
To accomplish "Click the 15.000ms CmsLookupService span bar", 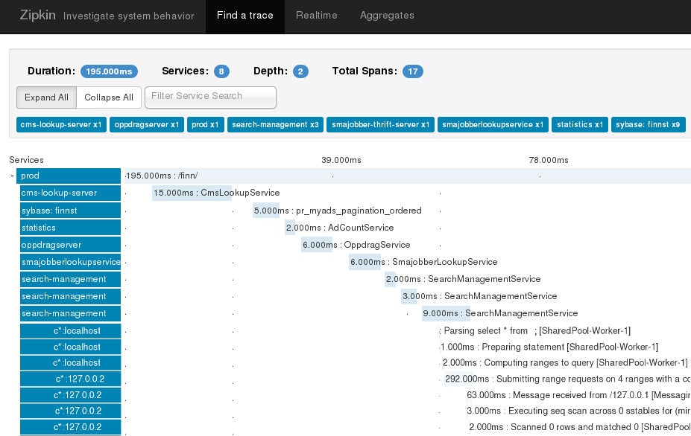I will (191, 193).
